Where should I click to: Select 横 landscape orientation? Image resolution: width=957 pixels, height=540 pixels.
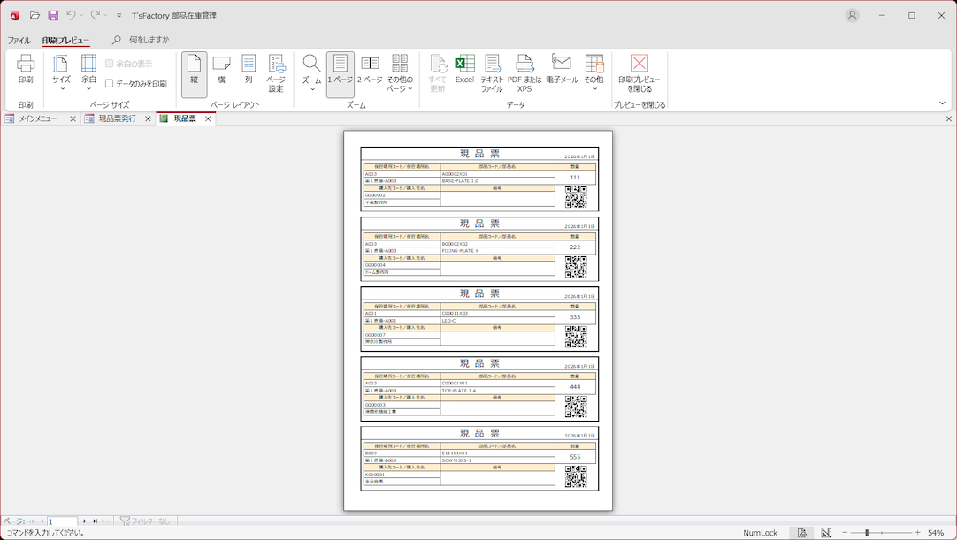tap(222, 70)
